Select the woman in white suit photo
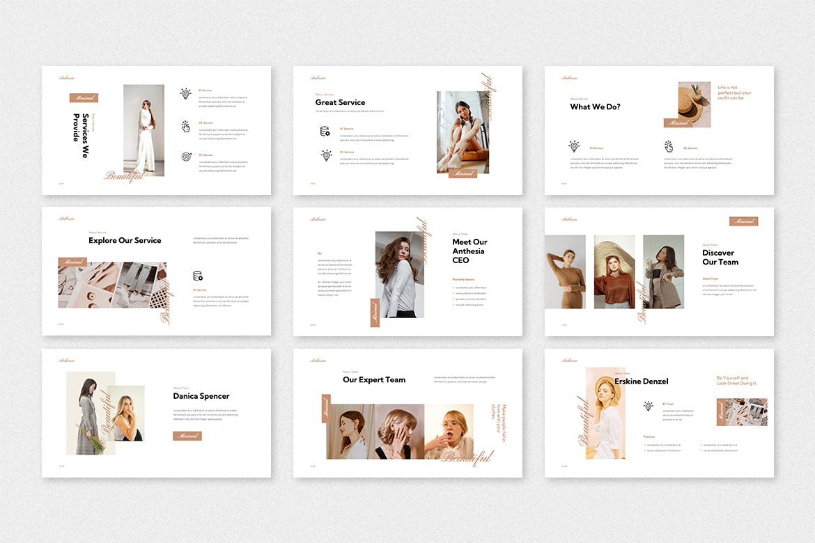815x543 pixels. pos(143,130)
